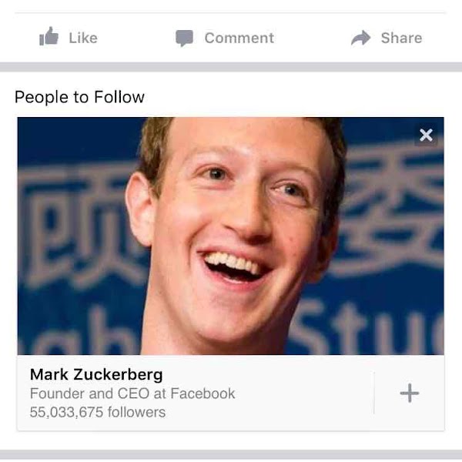Tap the speech bubble Comment icon
The height and width of the screenshot is (462, 462).
click(x=185, y=38)
